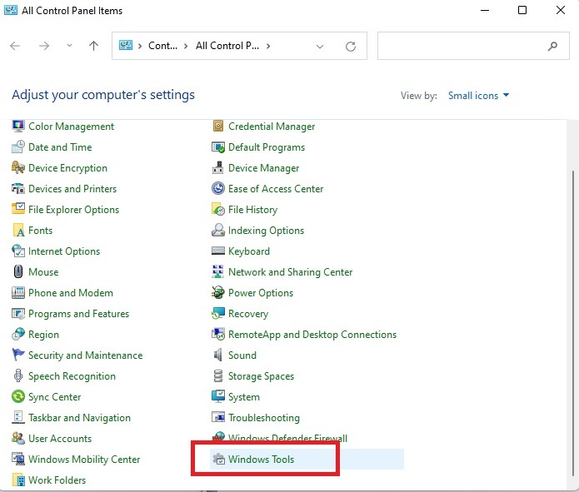Click the Control Panel icon in address bar
The image size is (579, 492).
click(126, 45)
